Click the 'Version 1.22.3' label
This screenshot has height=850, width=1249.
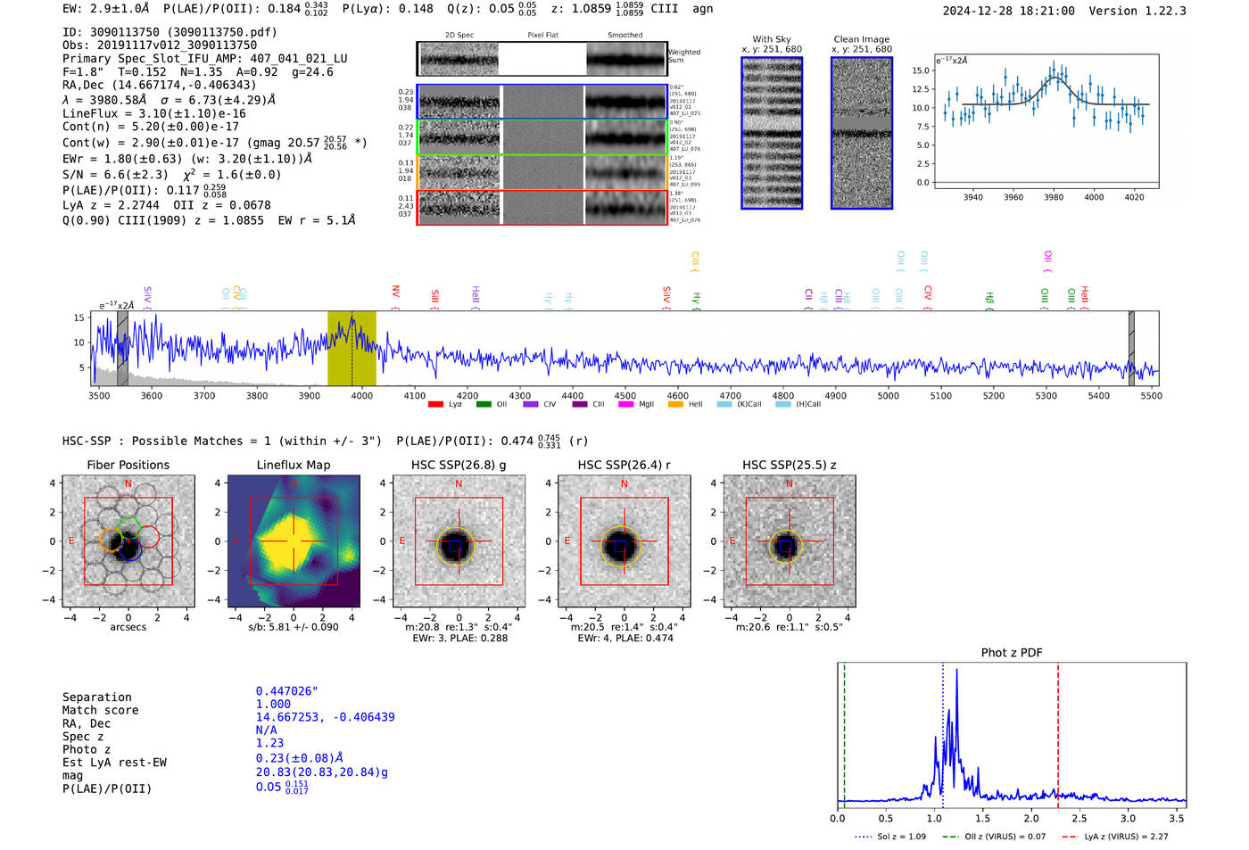pos(1137,11)
